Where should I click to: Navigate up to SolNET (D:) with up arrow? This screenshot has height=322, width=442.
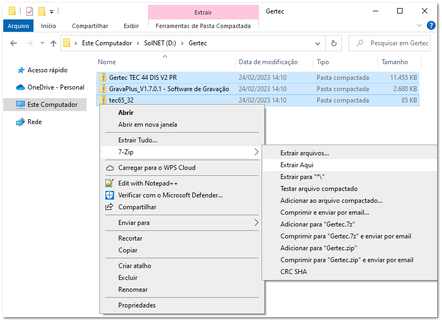(52, 43)
